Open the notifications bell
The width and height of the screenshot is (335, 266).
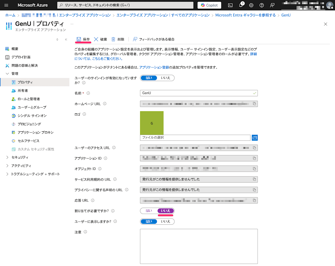(241, 5)
